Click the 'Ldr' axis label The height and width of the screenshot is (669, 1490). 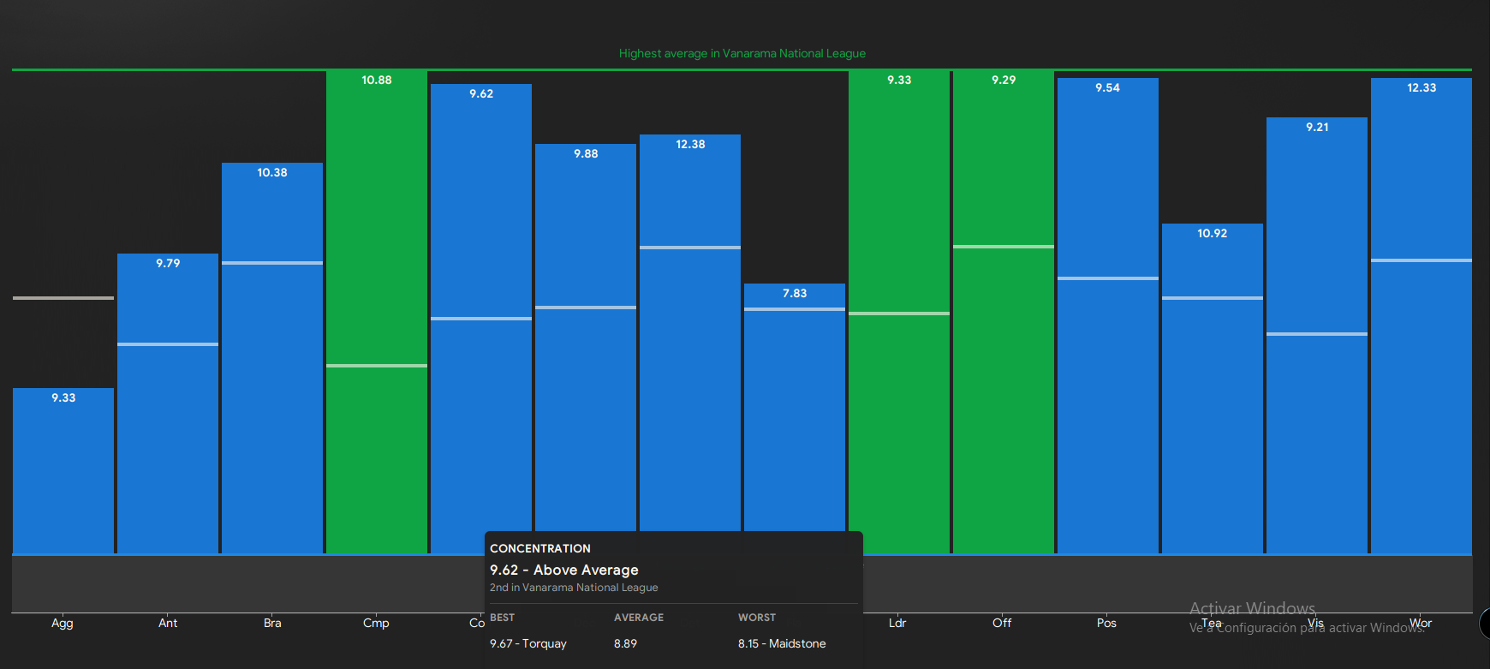coord(897,623)
